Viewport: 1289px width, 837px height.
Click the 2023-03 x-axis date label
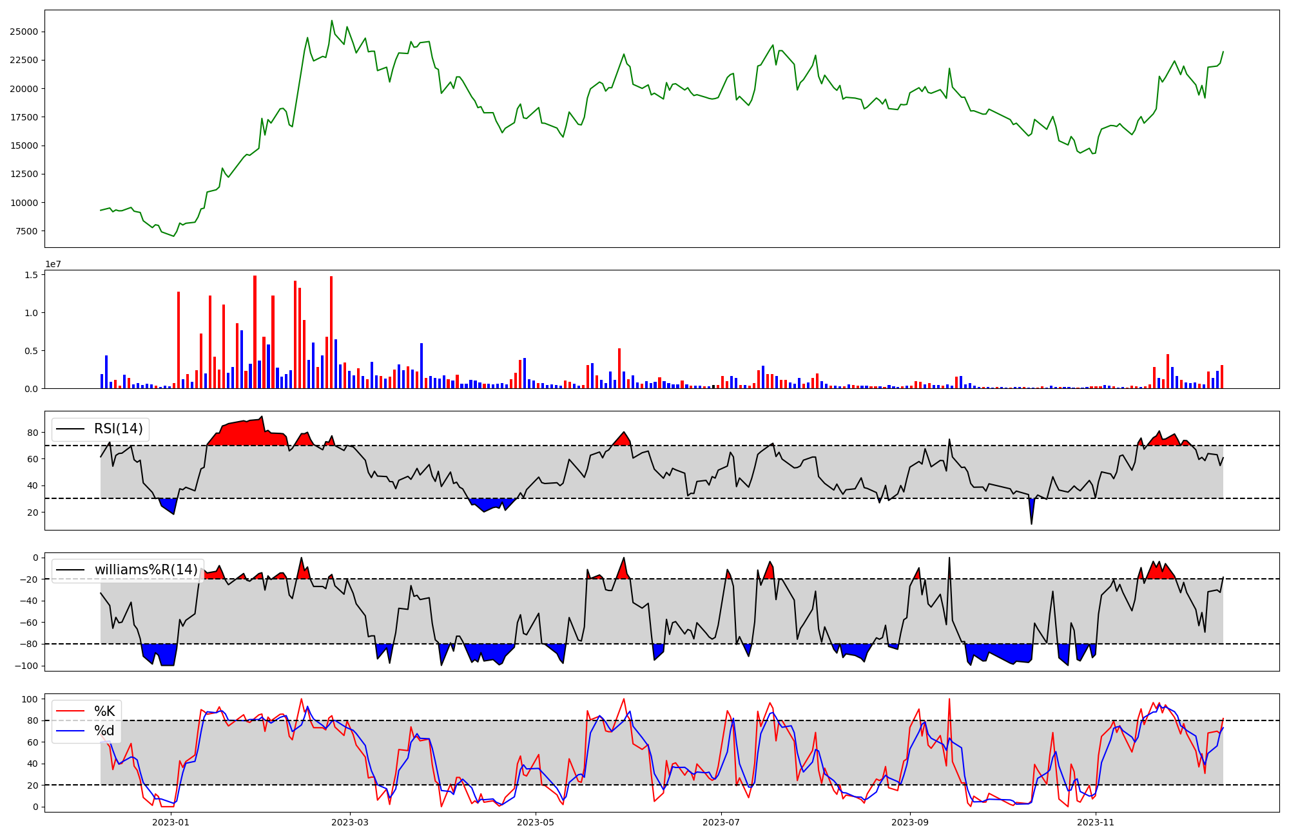[349, 822]
